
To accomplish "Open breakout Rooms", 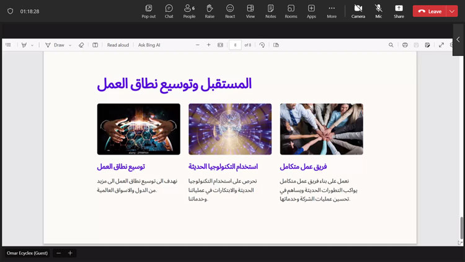I will pos(291,11).
